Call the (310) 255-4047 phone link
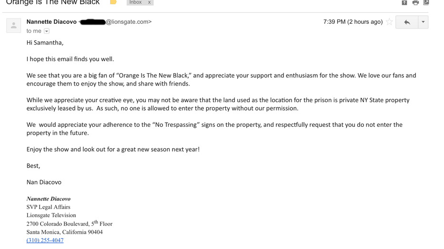 tap(45, 240)
